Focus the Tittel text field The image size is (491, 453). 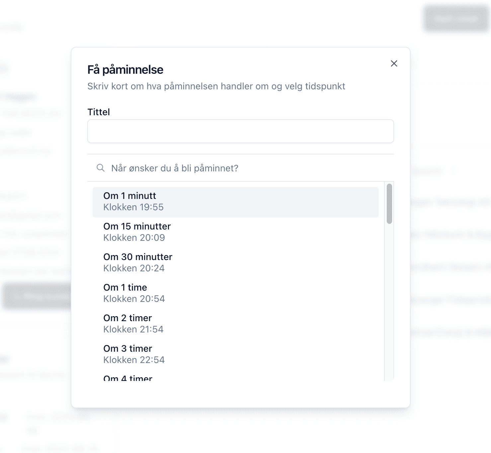(240, 132)
